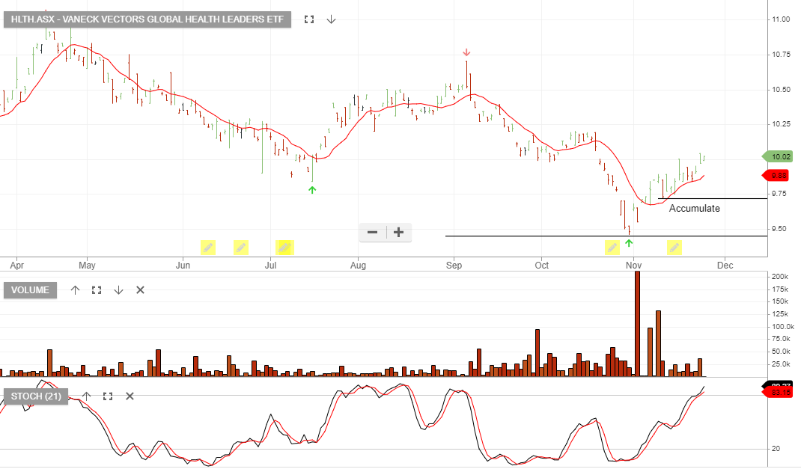801x469 pixels.
Task: Click the HLTH.ASX Vaneck Vectors title label
Action: [x=147, y=19]
